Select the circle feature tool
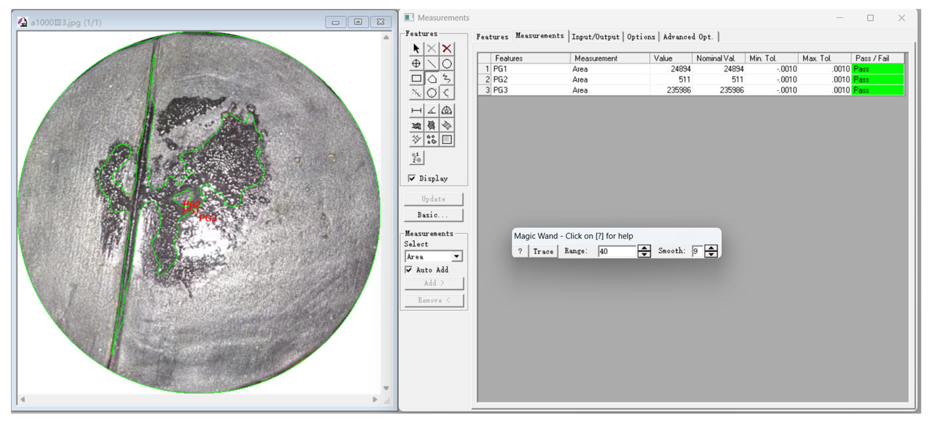Viewport: 928px width, 423px height. pyautogui.click(x=447, y=64)
